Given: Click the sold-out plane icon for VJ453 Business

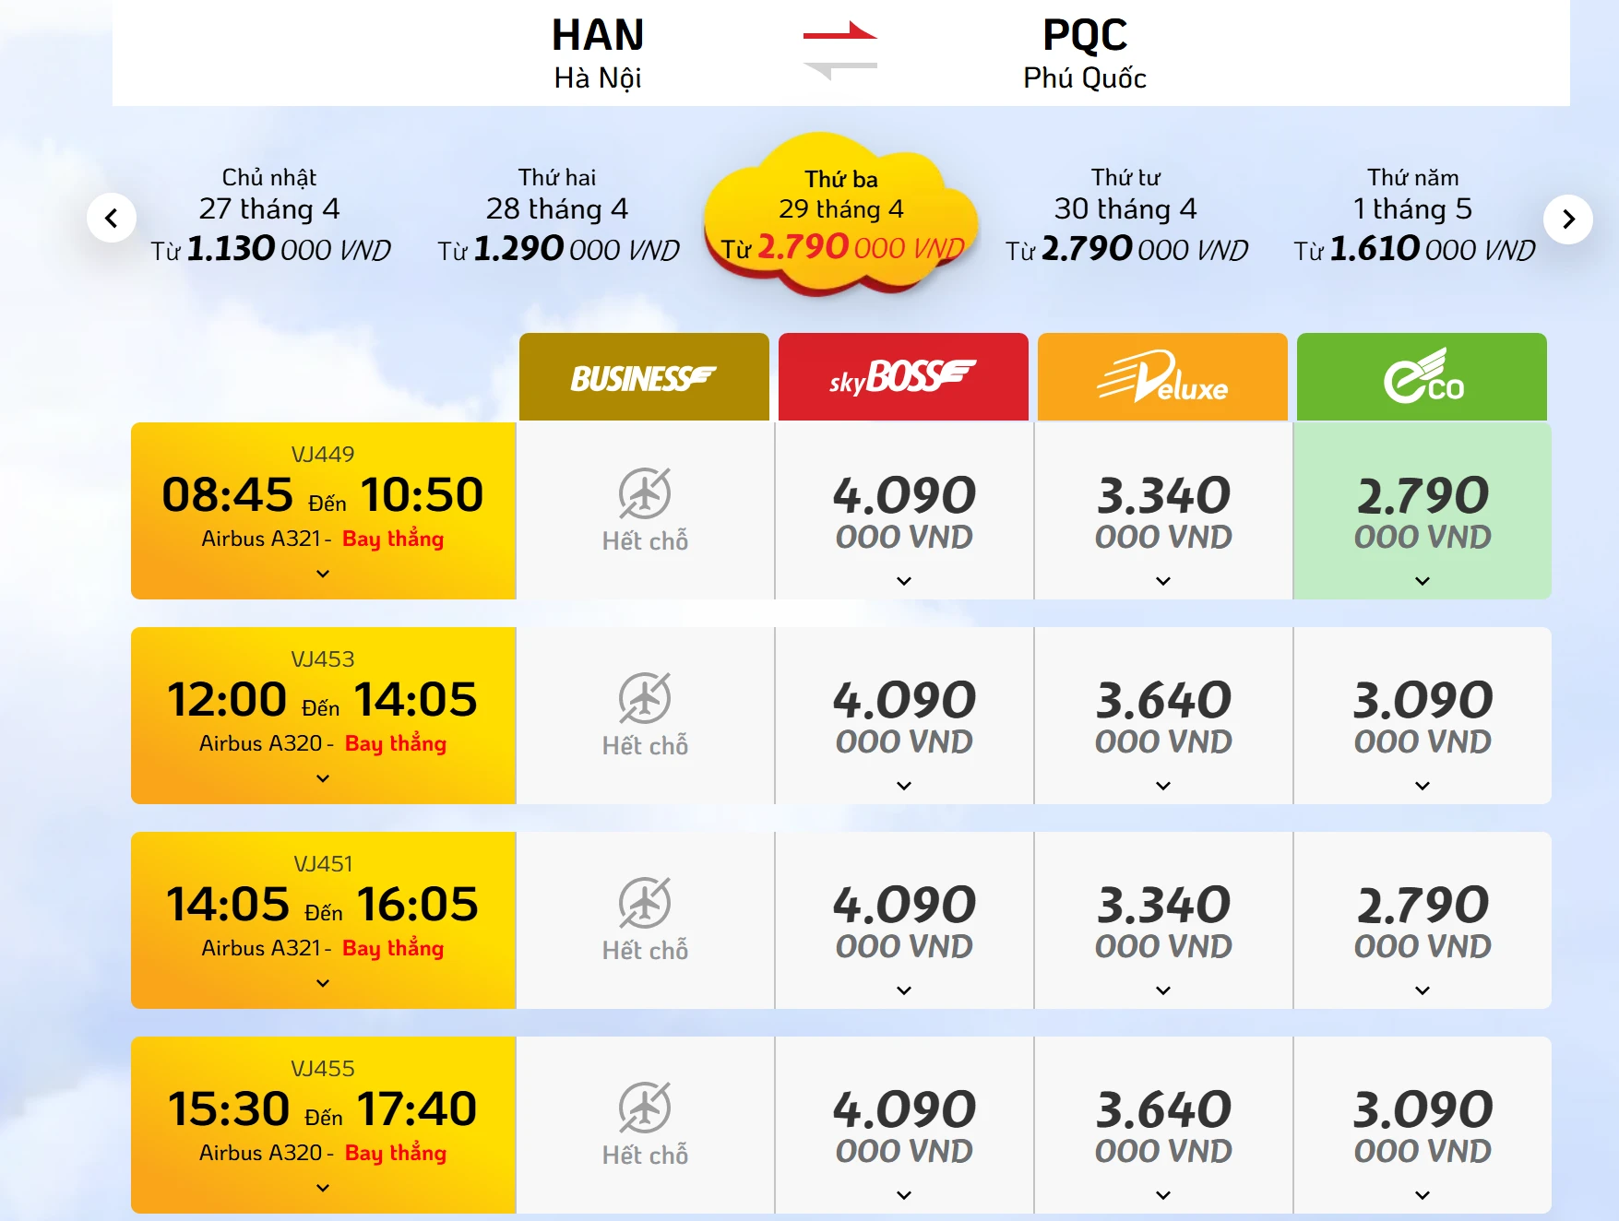Looking at the screenshot, I should click(x=645, y=698).
